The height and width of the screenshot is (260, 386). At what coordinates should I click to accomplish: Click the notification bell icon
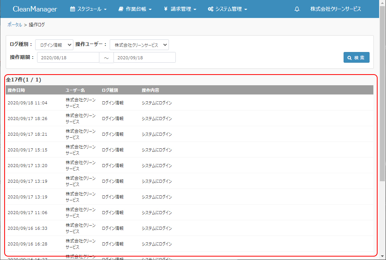coord(297,9)
